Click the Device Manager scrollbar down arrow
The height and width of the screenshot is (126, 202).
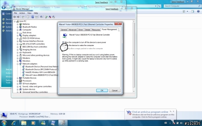click(134, 91)
